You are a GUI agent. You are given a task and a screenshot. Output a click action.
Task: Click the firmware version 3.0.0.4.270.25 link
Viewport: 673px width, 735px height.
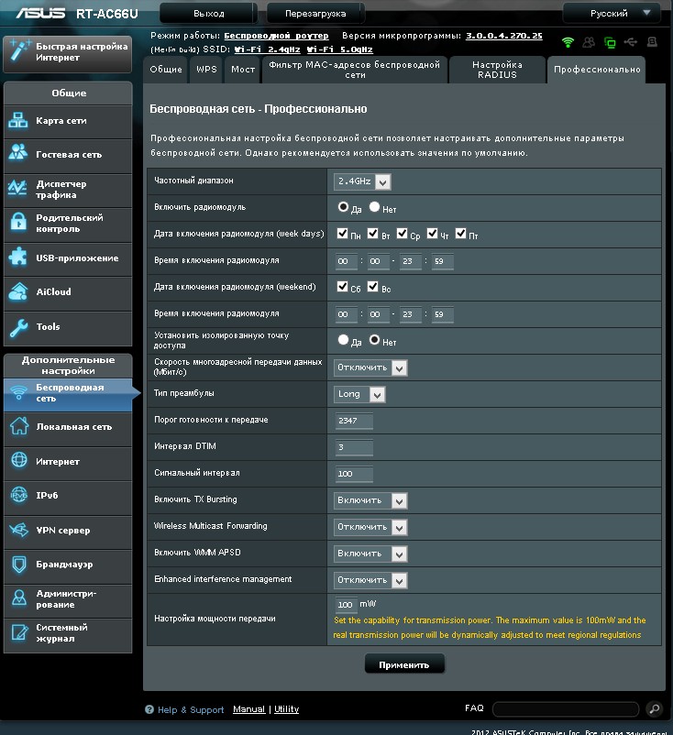pos(503,36)
